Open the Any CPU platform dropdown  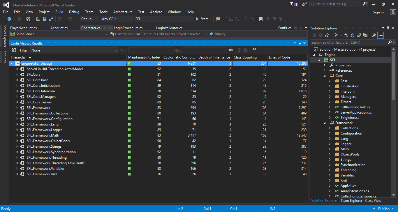point(117,19)
